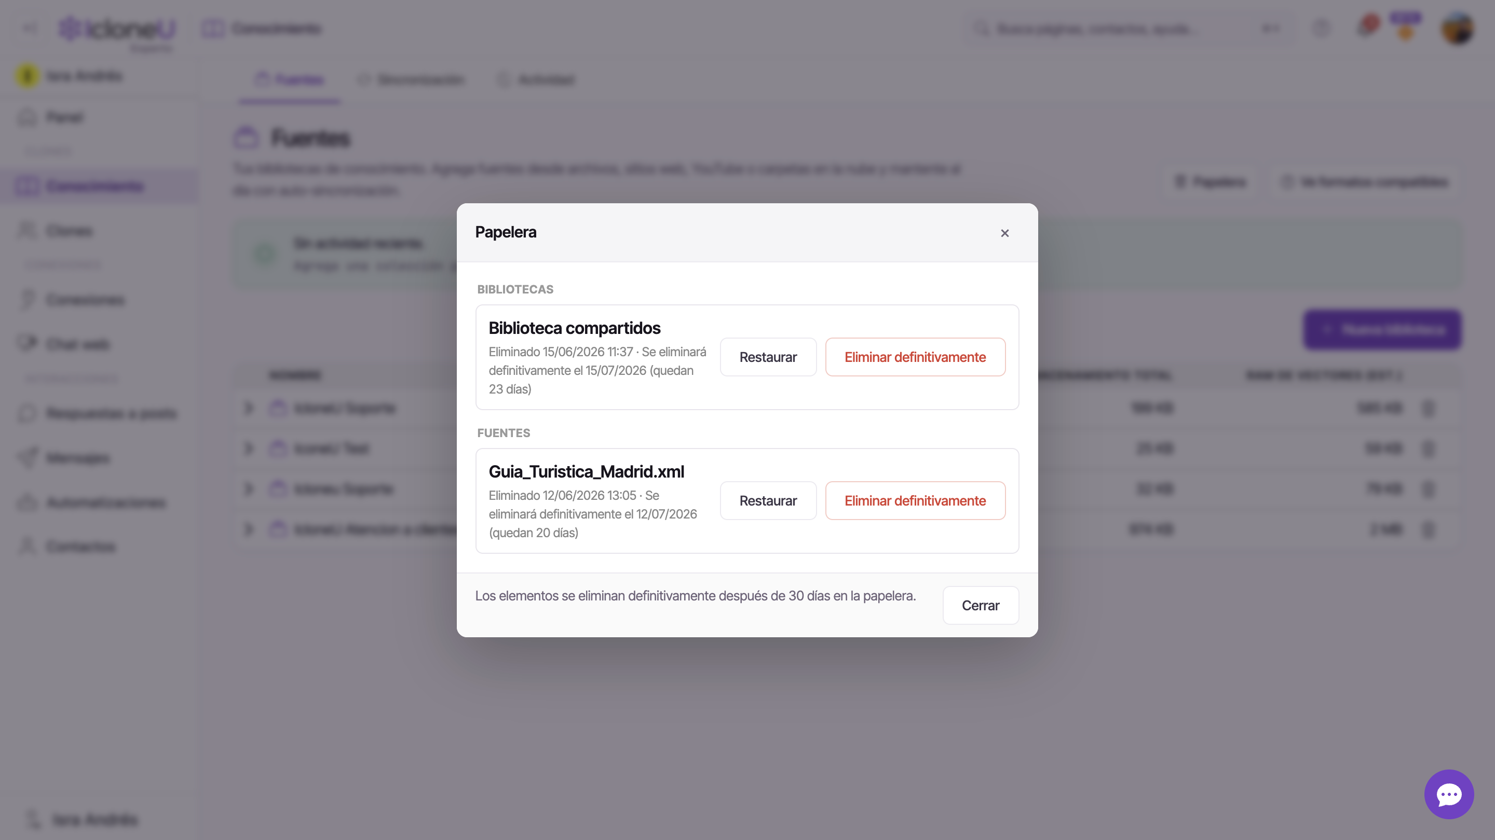
Task: Restore Biblioteca compartidos library
Action: tap(768, 357)
